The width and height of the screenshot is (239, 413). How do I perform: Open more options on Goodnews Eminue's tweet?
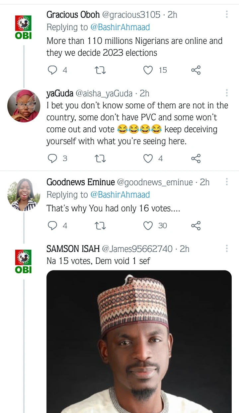pyautogui.click(x=227, y=182)
